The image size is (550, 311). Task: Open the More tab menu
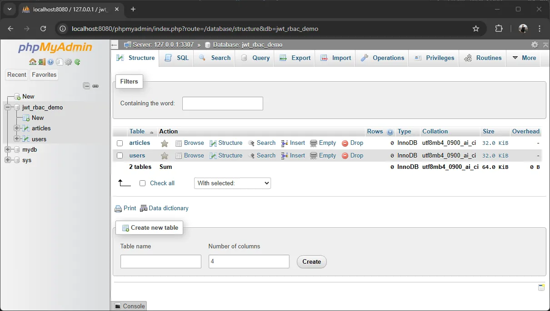(x=524, y=58)
